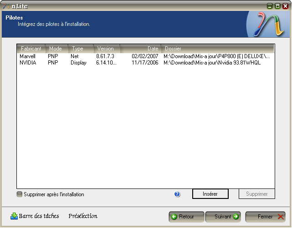Go back with the Retour button
The image size is (292, 228).
186,217
